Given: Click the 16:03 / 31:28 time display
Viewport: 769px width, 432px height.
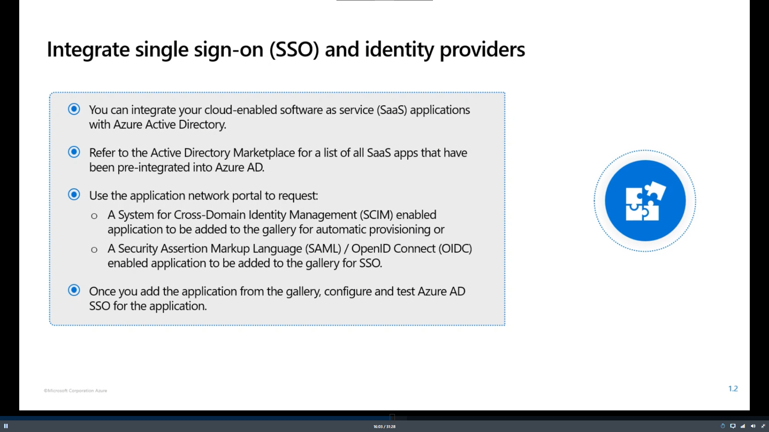Looking at the screenshot, I should click(x=384, y=426).
